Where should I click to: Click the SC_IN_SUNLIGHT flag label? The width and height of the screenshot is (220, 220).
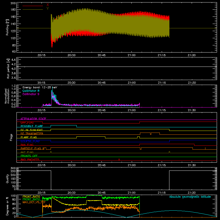pos(32,130)
